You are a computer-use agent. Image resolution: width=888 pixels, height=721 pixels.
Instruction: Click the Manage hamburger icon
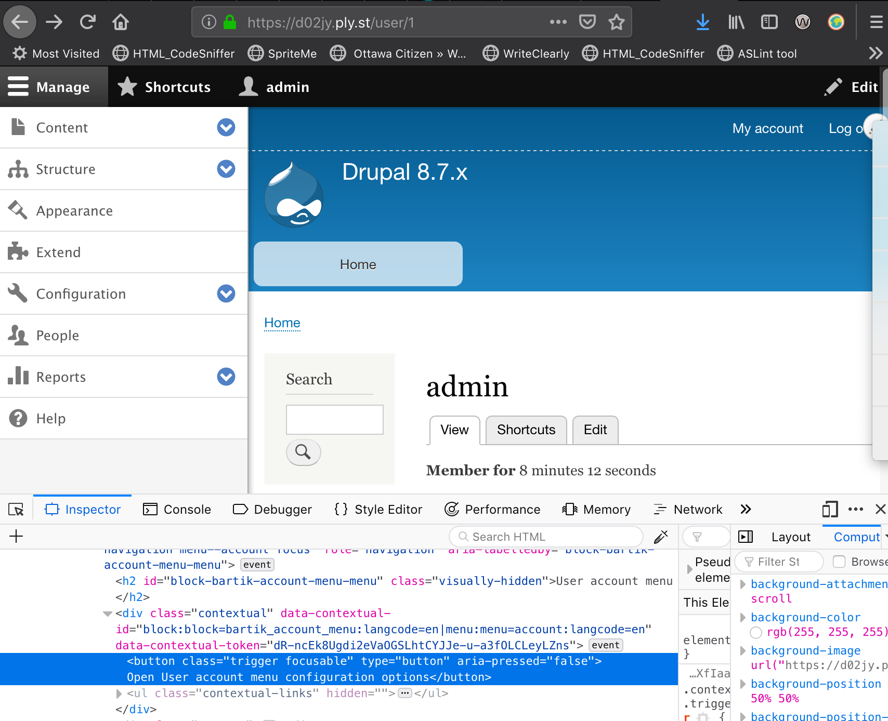coord(17,86)
